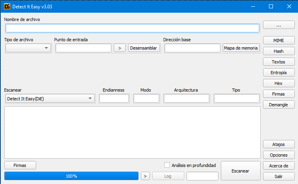Enable Análisis en profundidad checkbox
This screenshot has width=298, height=184.
167,165
